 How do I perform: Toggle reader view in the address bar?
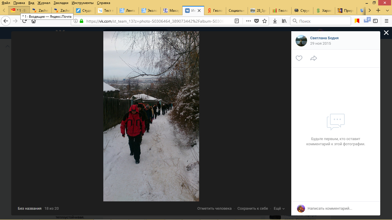[x=237, y=21]
